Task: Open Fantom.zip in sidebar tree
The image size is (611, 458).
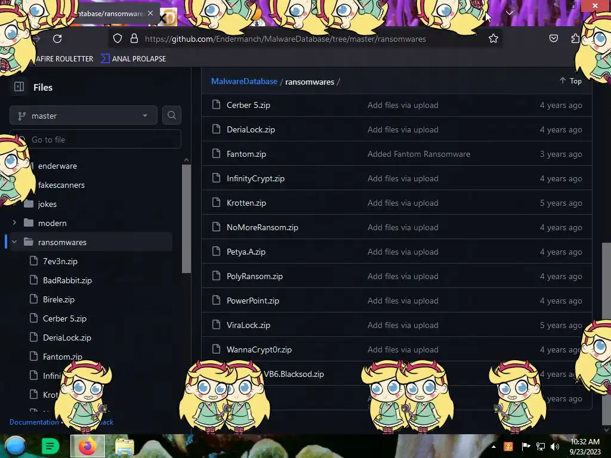Action: click(62, 357)
